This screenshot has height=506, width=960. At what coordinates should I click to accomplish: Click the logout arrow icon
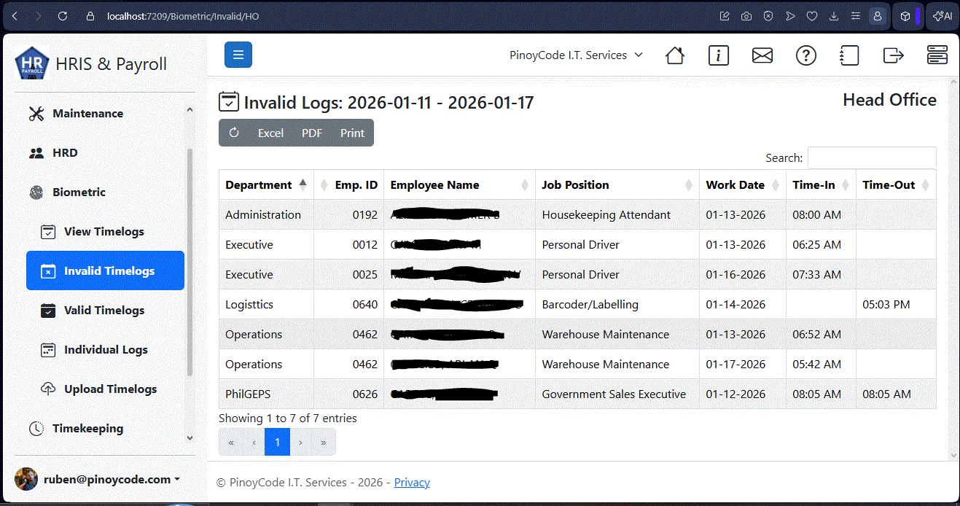tap(893, 55)
